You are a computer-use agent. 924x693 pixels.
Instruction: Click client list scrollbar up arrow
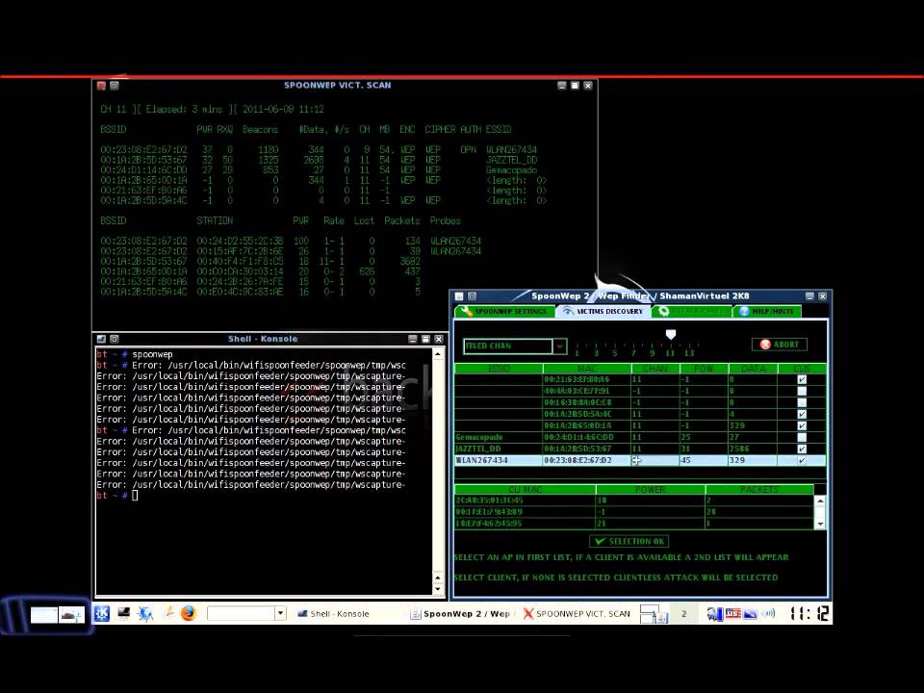point(820,500)
